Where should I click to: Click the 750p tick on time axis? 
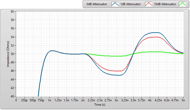[41, 100]
